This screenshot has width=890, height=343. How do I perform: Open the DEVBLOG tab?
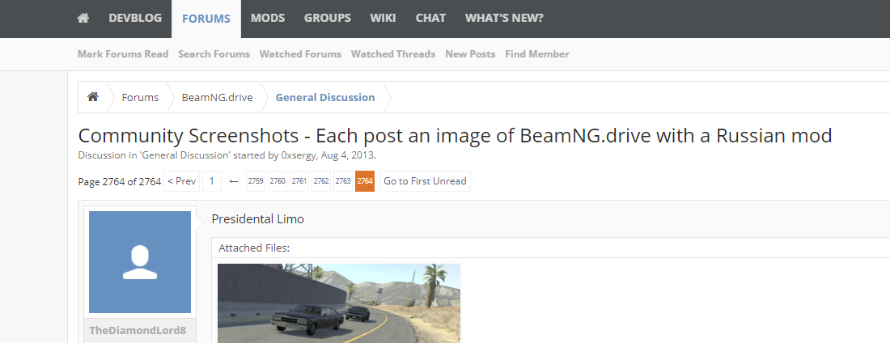point(135,18)
